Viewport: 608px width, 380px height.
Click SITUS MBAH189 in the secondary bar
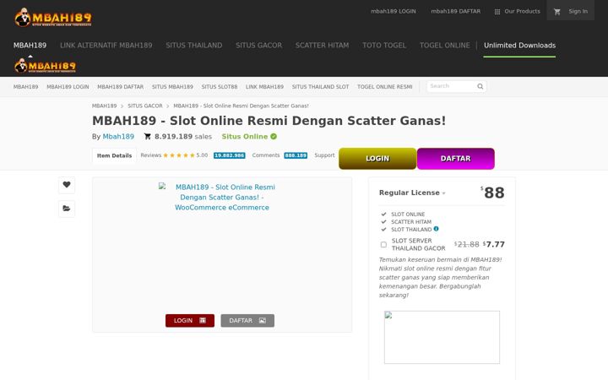172,87
